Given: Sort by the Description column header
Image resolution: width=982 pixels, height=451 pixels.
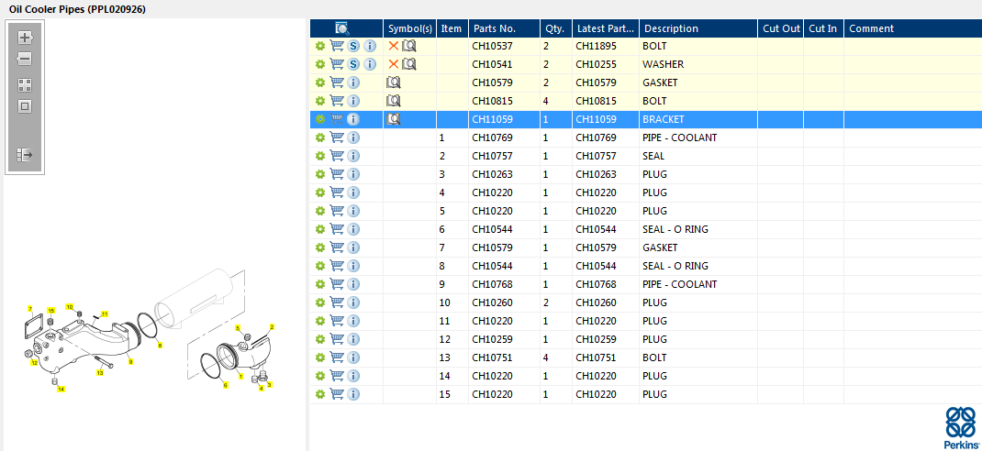Looking at the screenshot, I should 698,28.
